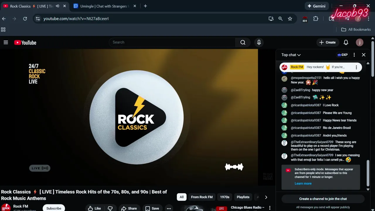
Task: Save the video to a playlist
Action: 152,208
